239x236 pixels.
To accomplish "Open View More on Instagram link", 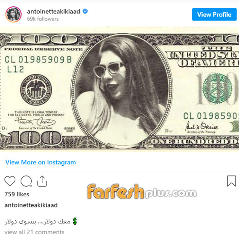I will point(41,162).
